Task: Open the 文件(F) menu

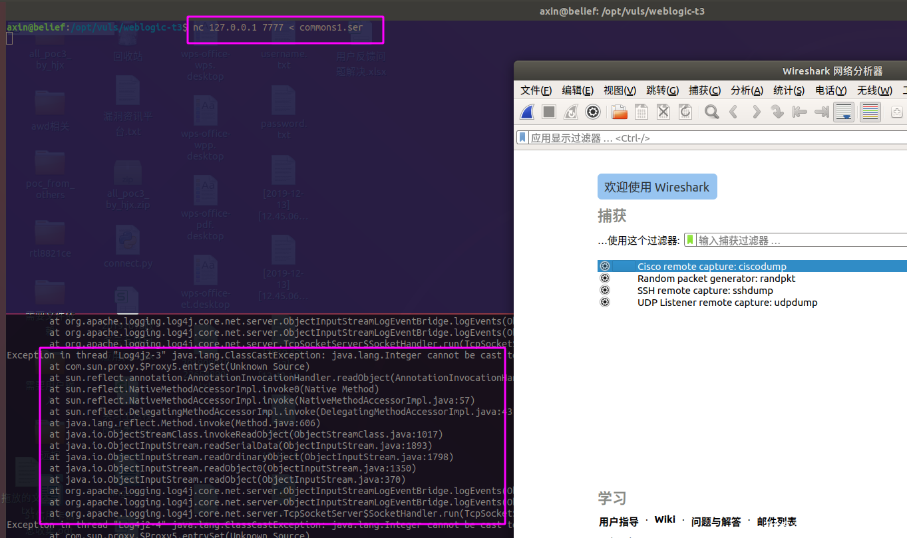Action: pyautogui.click(x=536, y=90)
